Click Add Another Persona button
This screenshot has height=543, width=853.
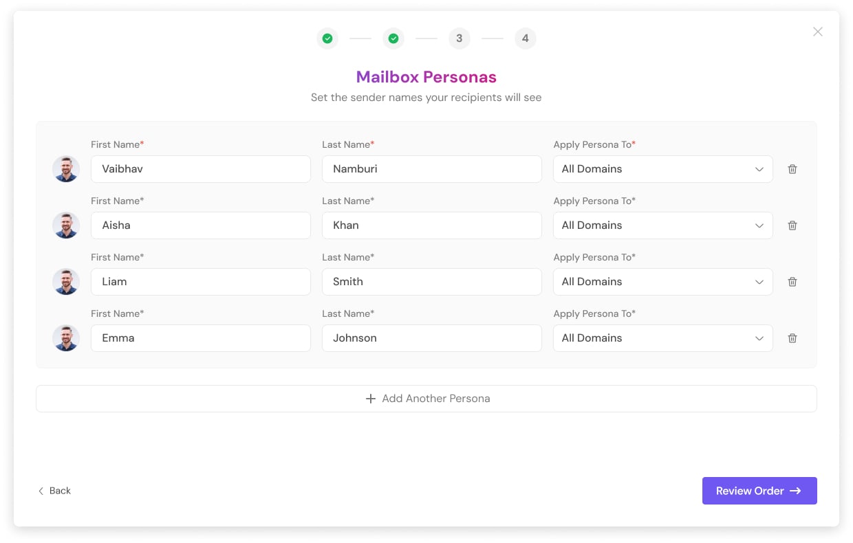(x=426, y=399)
